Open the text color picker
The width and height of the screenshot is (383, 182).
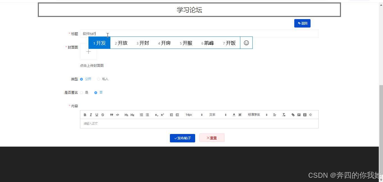234,115
